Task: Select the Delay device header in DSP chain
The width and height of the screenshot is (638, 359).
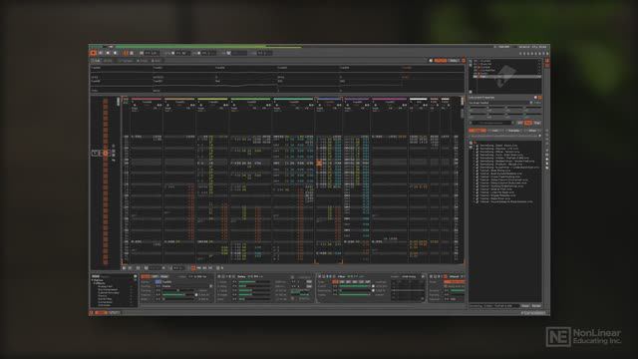Action: (241, 277)
